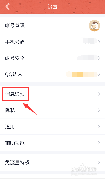Click blurred phone number value
The height and width of the screenshot is (179, 105).
coord(90,41)
